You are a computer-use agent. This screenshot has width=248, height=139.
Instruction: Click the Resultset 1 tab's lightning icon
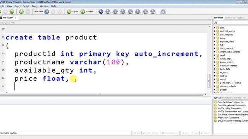[x=1, y=18]
